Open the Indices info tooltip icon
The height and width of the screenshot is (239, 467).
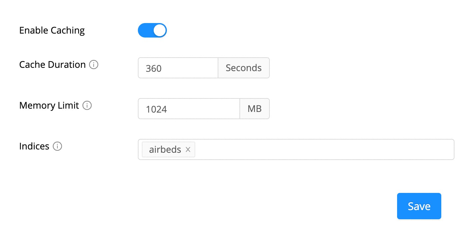point(58,146)
